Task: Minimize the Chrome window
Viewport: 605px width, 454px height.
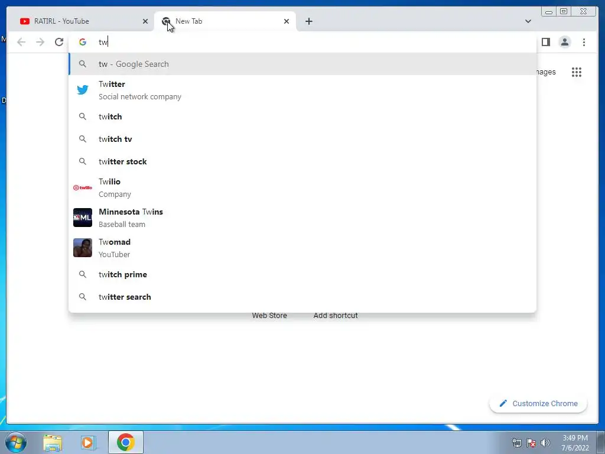Action: click(549, 12)
